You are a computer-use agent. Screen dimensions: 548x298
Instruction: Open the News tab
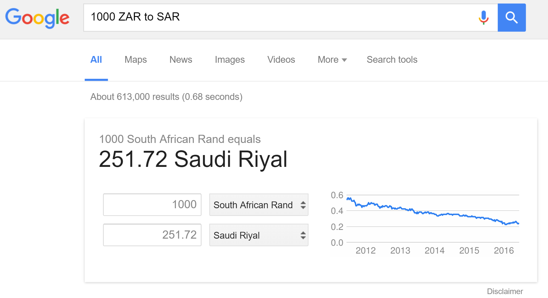181,60
